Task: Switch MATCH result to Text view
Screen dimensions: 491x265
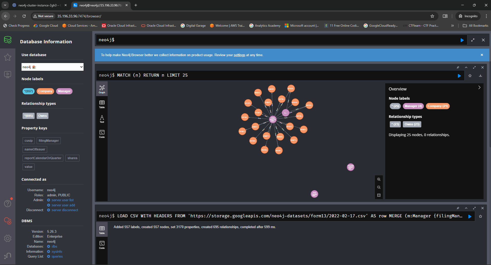Action: pos(102,119)
